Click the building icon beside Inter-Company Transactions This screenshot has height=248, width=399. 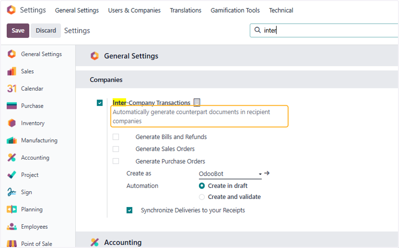pos(197,102)
